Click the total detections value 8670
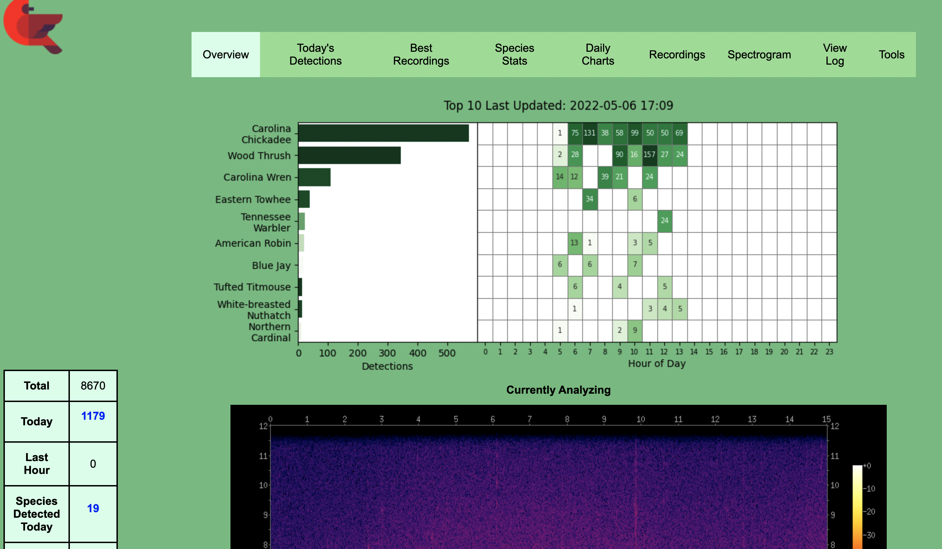 (x=93, y=386)
